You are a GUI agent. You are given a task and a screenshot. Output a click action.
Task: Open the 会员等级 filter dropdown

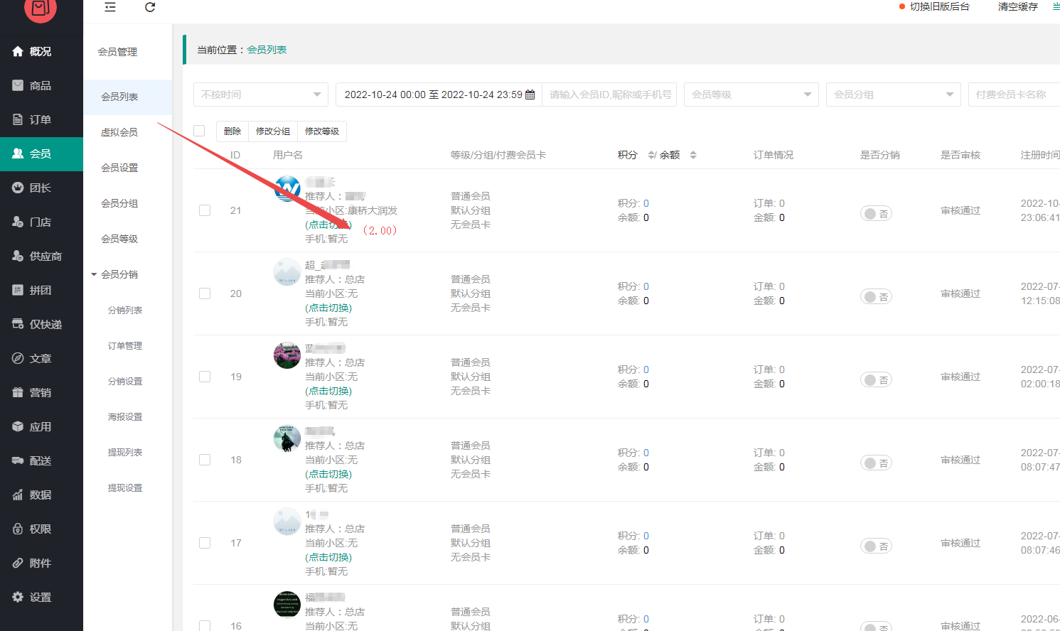[x=751, y=95]
